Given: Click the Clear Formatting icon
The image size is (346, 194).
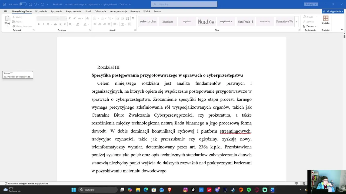Looking at the screenshot, I should tap(88, 18).
